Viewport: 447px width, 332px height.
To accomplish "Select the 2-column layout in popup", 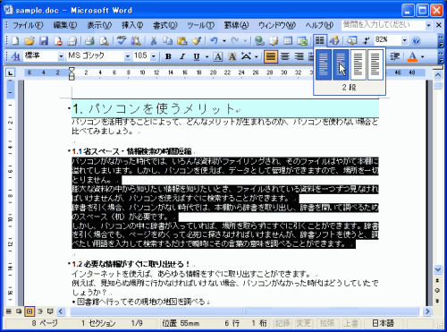I will tap(341, 64).
